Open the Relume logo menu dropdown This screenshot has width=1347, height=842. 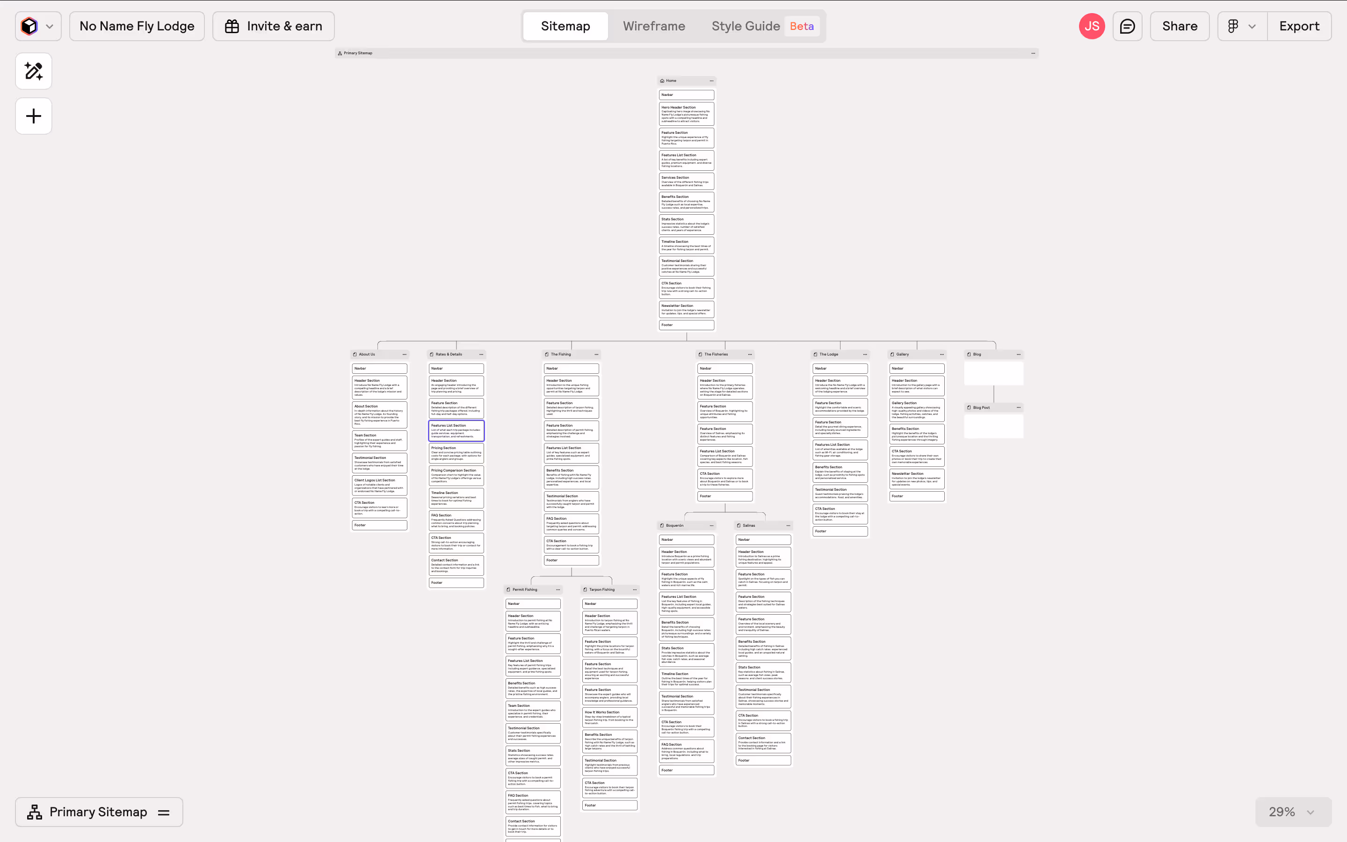38,26
